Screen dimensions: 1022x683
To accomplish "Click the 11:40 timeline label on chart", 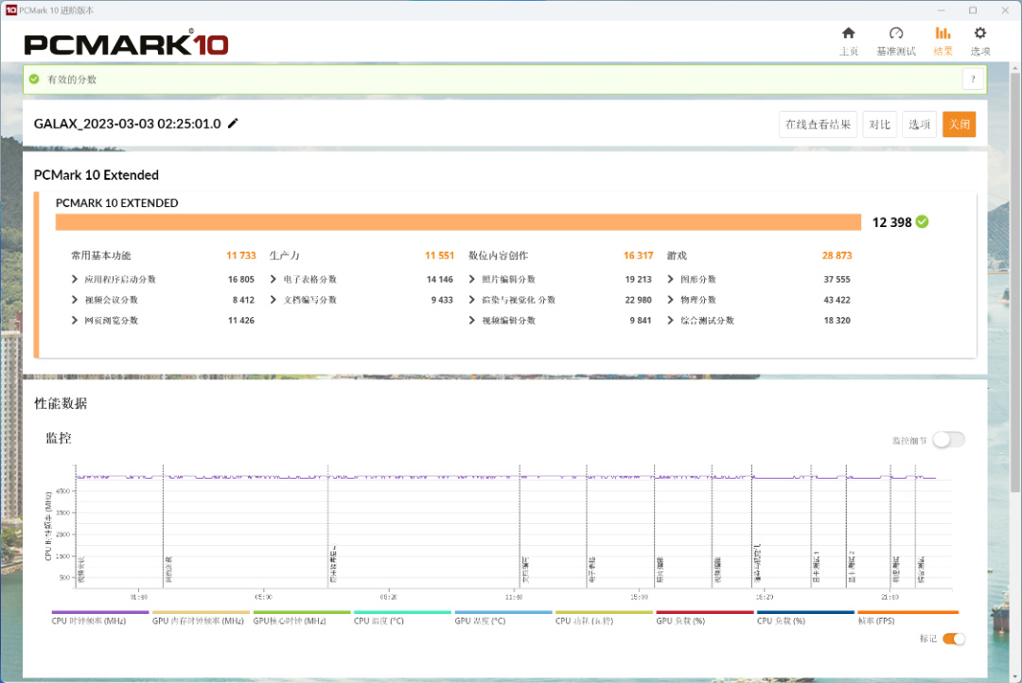I will [x=514, y=597].
